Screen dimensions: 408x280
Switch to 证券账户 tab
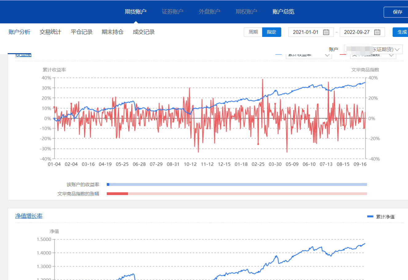pos(173,12)
